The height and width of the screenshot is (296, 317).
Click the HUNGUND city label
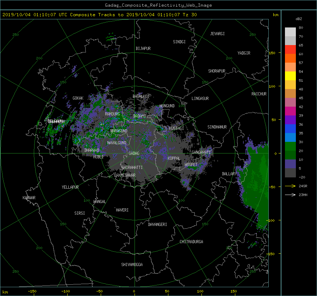click(x=167, y=106)
